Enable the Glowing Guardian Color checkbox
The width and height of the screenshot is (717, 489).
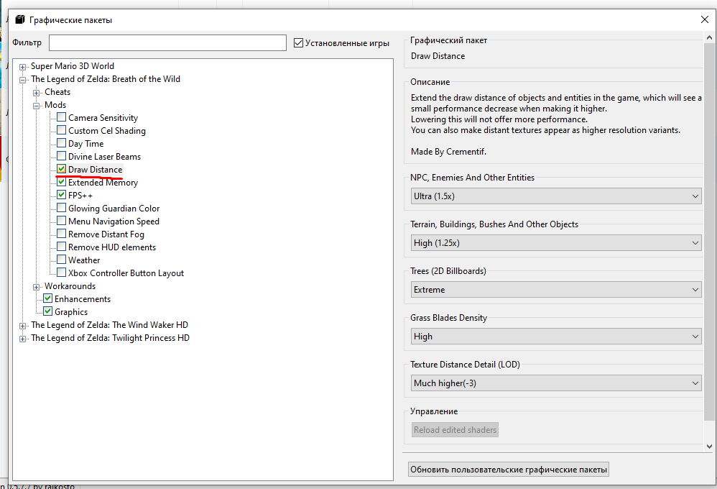pos(61,208)
